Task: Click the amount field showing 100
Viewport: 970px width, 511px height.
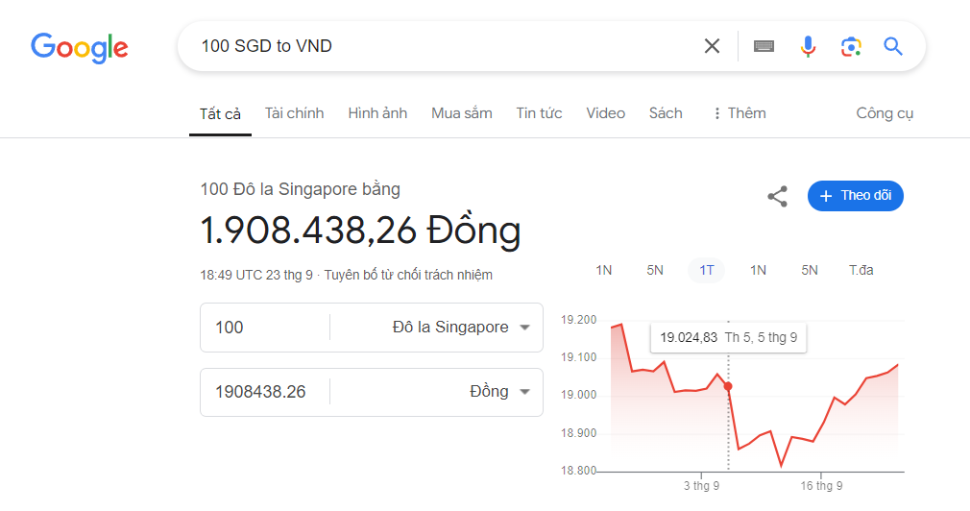Action: pos(264,328)
